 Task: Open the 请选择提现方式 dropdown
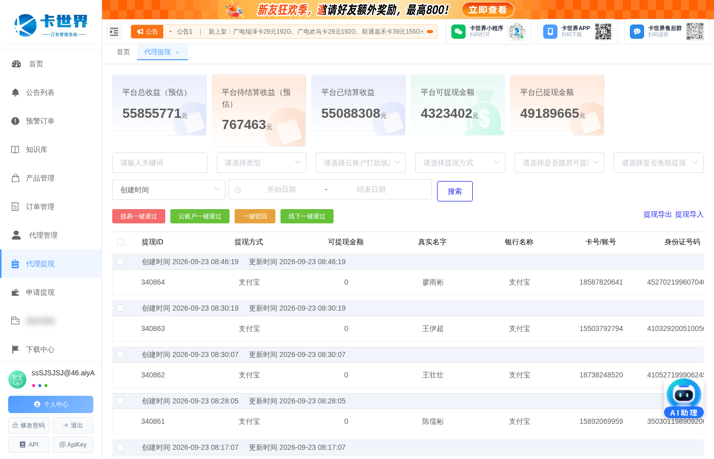460,163
